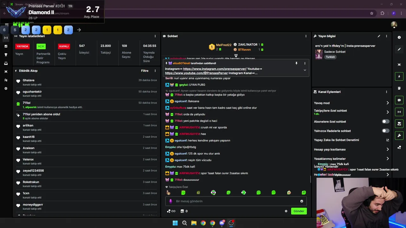Open Windows taskbar search
The width and height of the screenshot is (406, 228).
pos(185,223)
